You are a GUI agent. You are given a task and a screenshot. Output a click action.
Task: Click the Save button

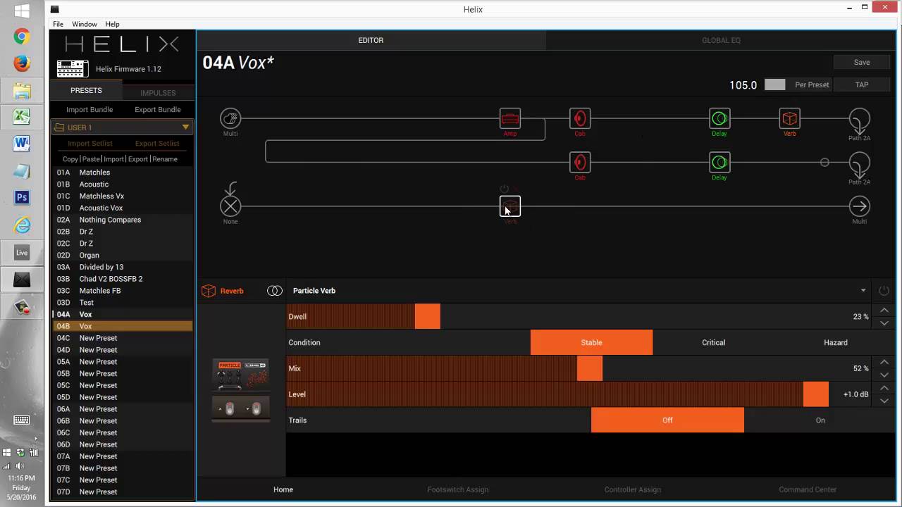coord(862,62)
